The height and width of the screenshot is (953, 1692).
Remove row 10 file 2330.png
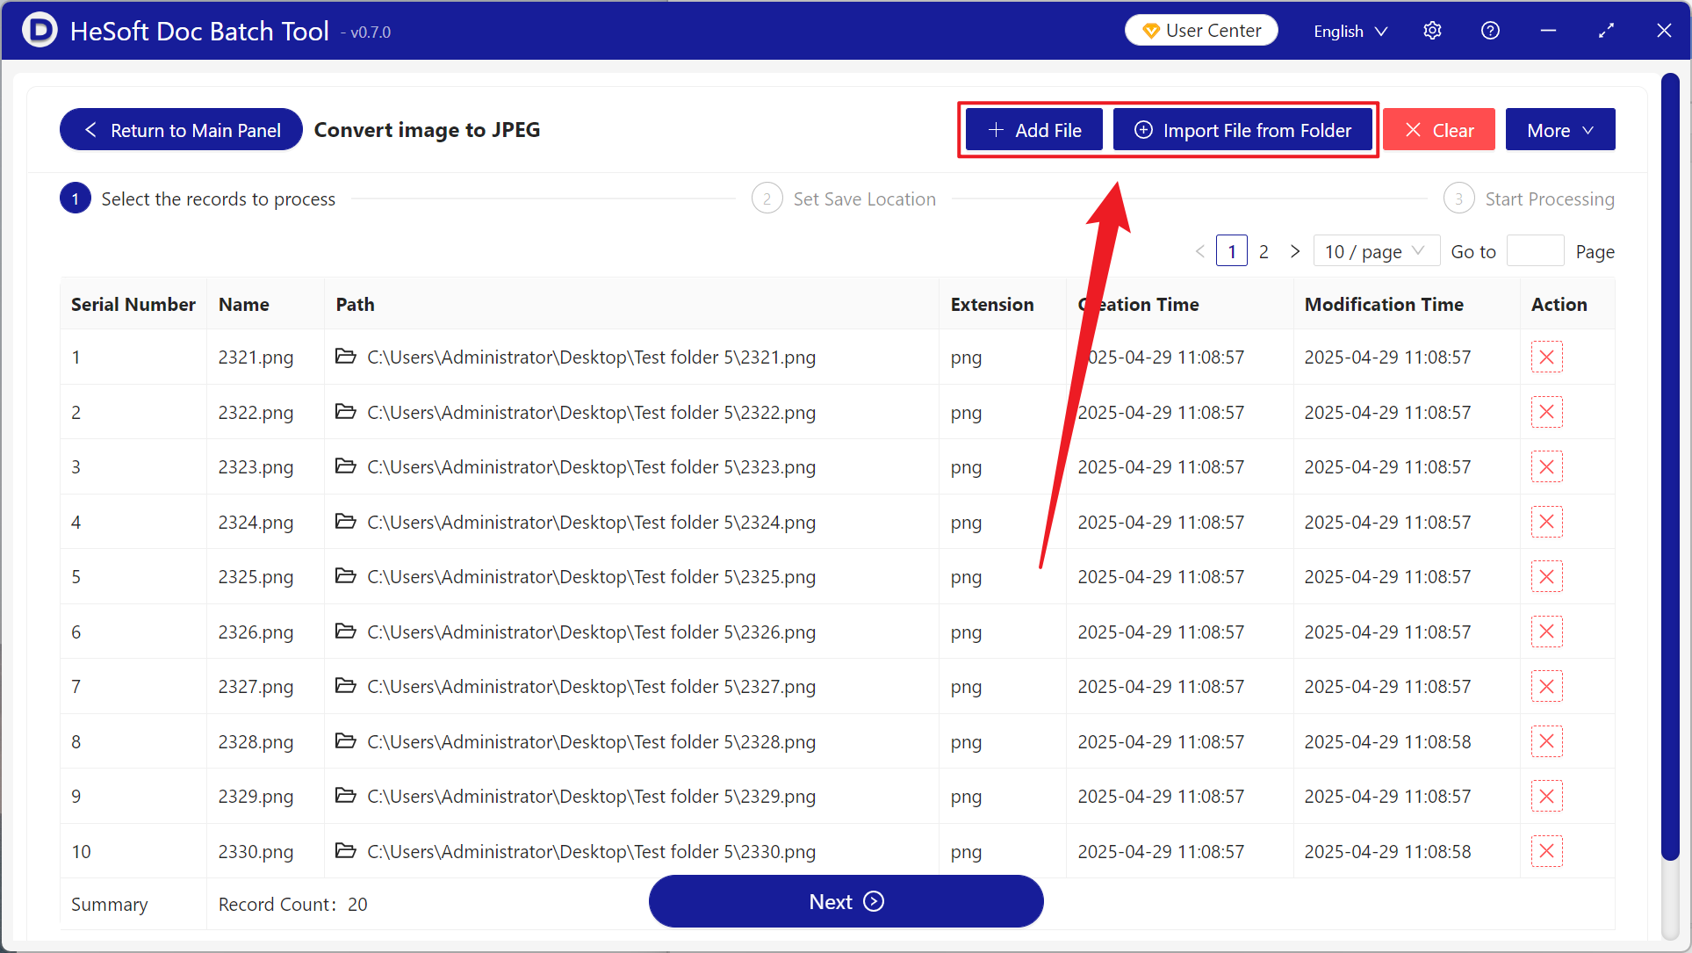[x=1546, y=851]
